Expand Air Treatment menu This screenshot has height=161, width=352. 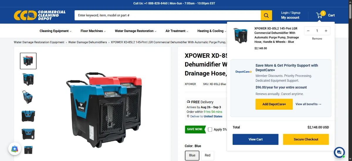(177, 31)
